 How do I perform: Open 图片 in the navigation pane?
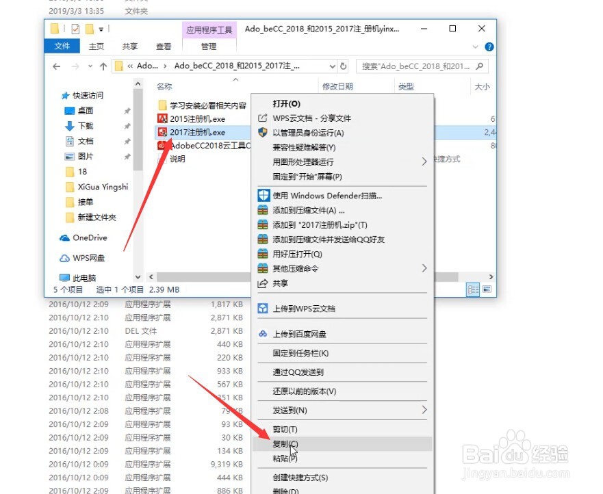(x=86, y=157)
